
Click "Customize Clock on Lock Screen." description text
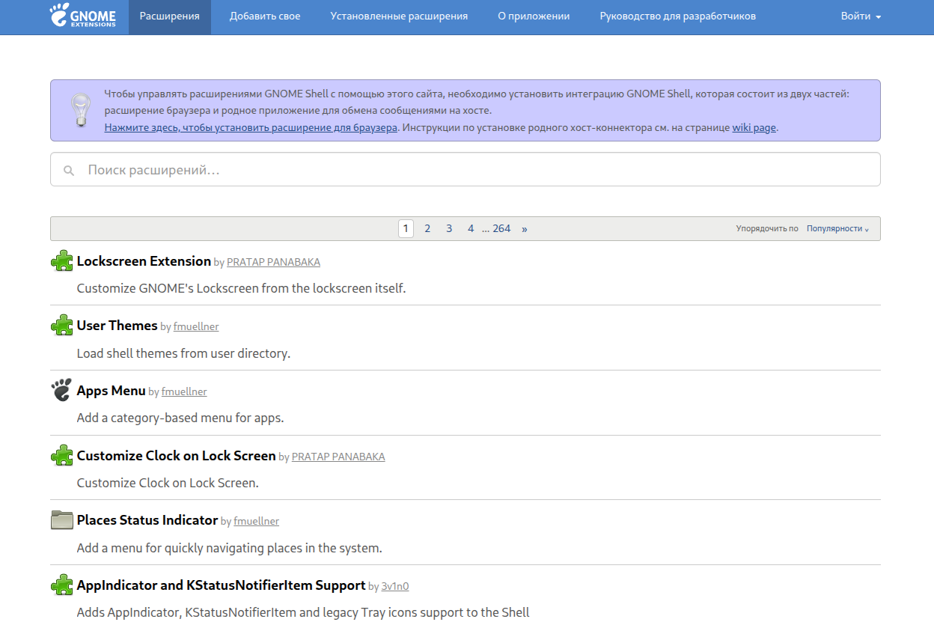coord(168,483)
